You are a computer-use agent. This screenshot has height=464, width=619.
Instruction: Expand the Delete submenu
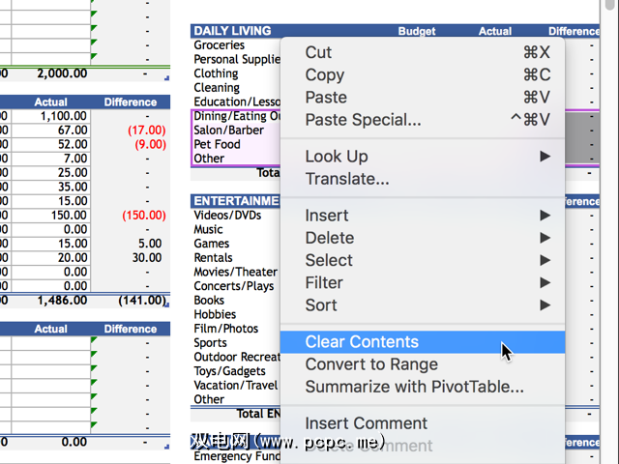click(x=423, y=238)
